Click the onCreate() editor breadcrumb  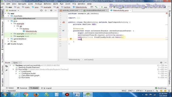point(89,60)
